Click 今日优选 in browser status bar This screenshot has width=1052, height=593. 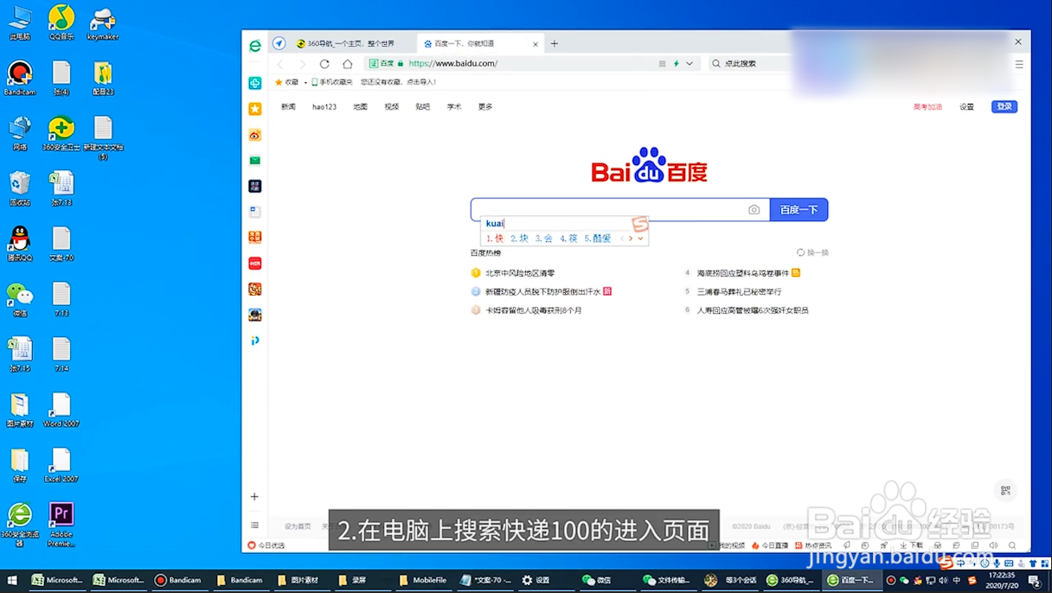pyautogui.click(x=266, y=545)
